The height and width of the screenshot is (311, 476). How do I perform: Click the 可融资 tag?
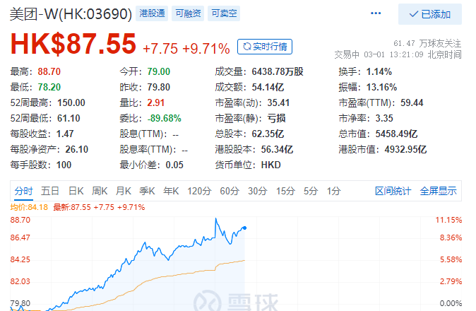coord(188,13)
